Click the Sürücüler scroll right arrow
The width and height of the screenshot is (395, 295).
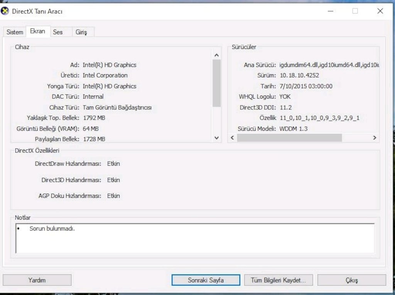click(375, 138)
